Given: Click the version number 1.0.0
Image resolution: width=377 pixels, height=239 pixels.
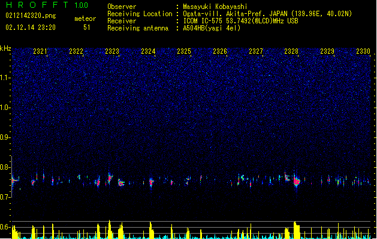Looking at the screenshot, I should [x=81, y=5].
